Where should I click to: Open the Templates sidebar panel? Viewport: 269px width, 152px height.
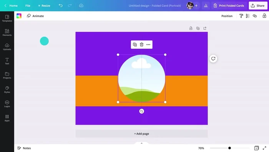pos(7,18)
